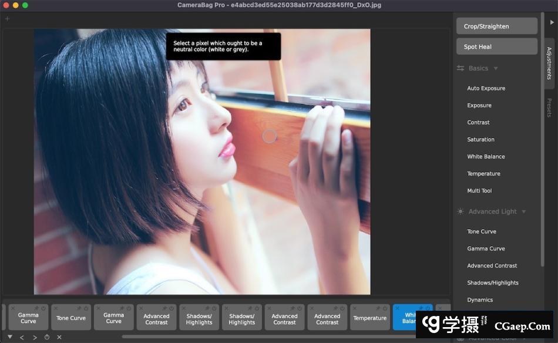Click the previous arrow in bottom toolbar
The image size is (558, 343).
tap(22, 337)
